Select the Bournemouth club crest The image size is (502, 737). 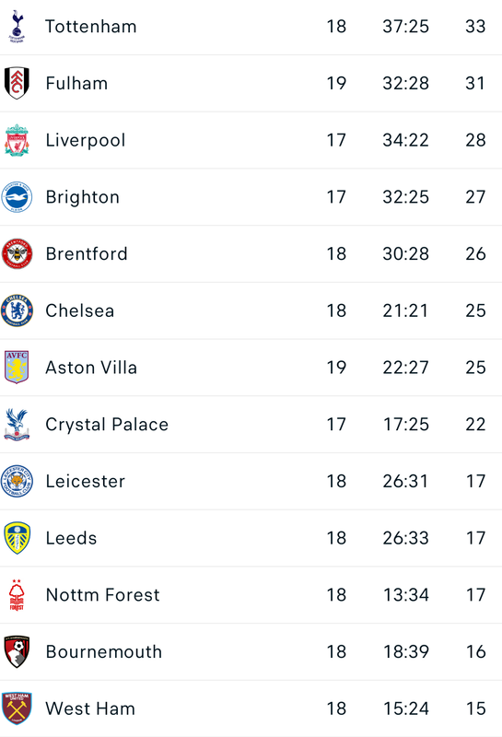pos(17,652)
